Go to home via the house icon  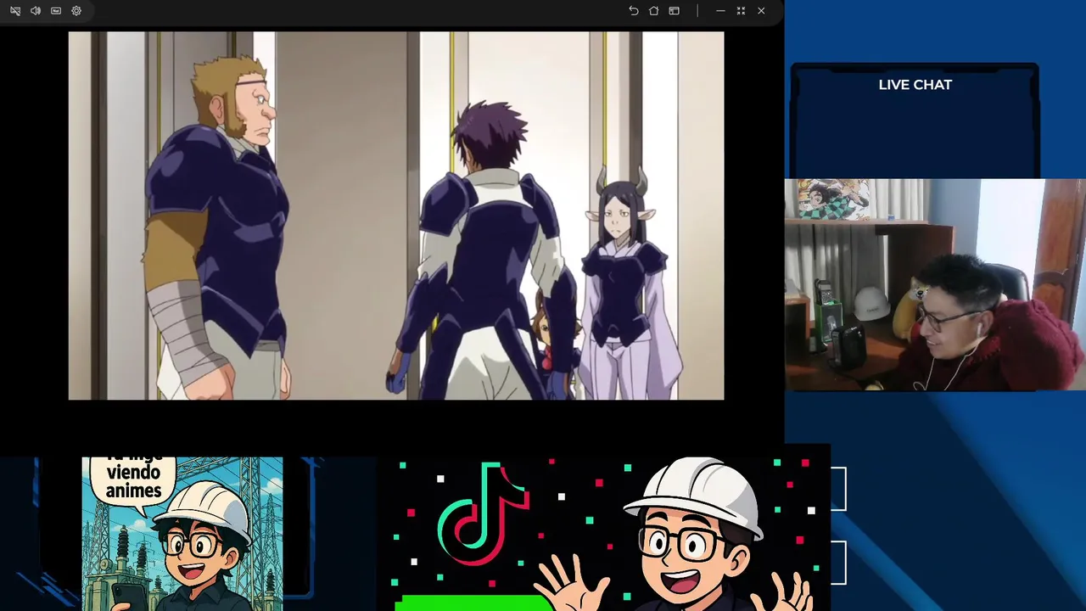click(654, 11)
